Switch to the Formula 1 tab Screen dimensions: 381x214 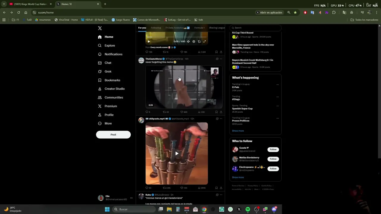(199, 28)
